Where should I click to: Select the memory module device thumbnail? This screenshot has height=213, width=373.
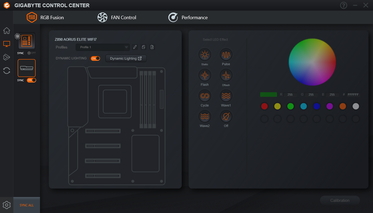point(27,68)
